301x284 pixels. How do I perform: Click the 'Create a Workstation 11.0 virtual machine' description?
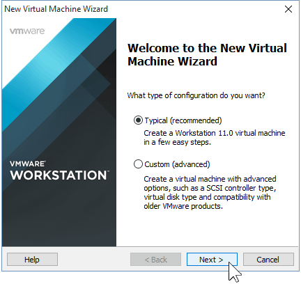pos(215,137)
